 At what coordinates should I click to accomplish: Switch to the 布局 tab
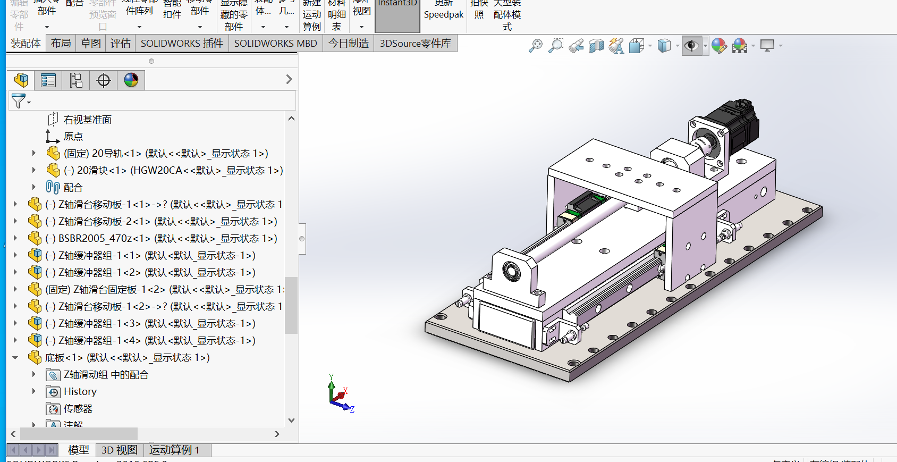point(61,43)
